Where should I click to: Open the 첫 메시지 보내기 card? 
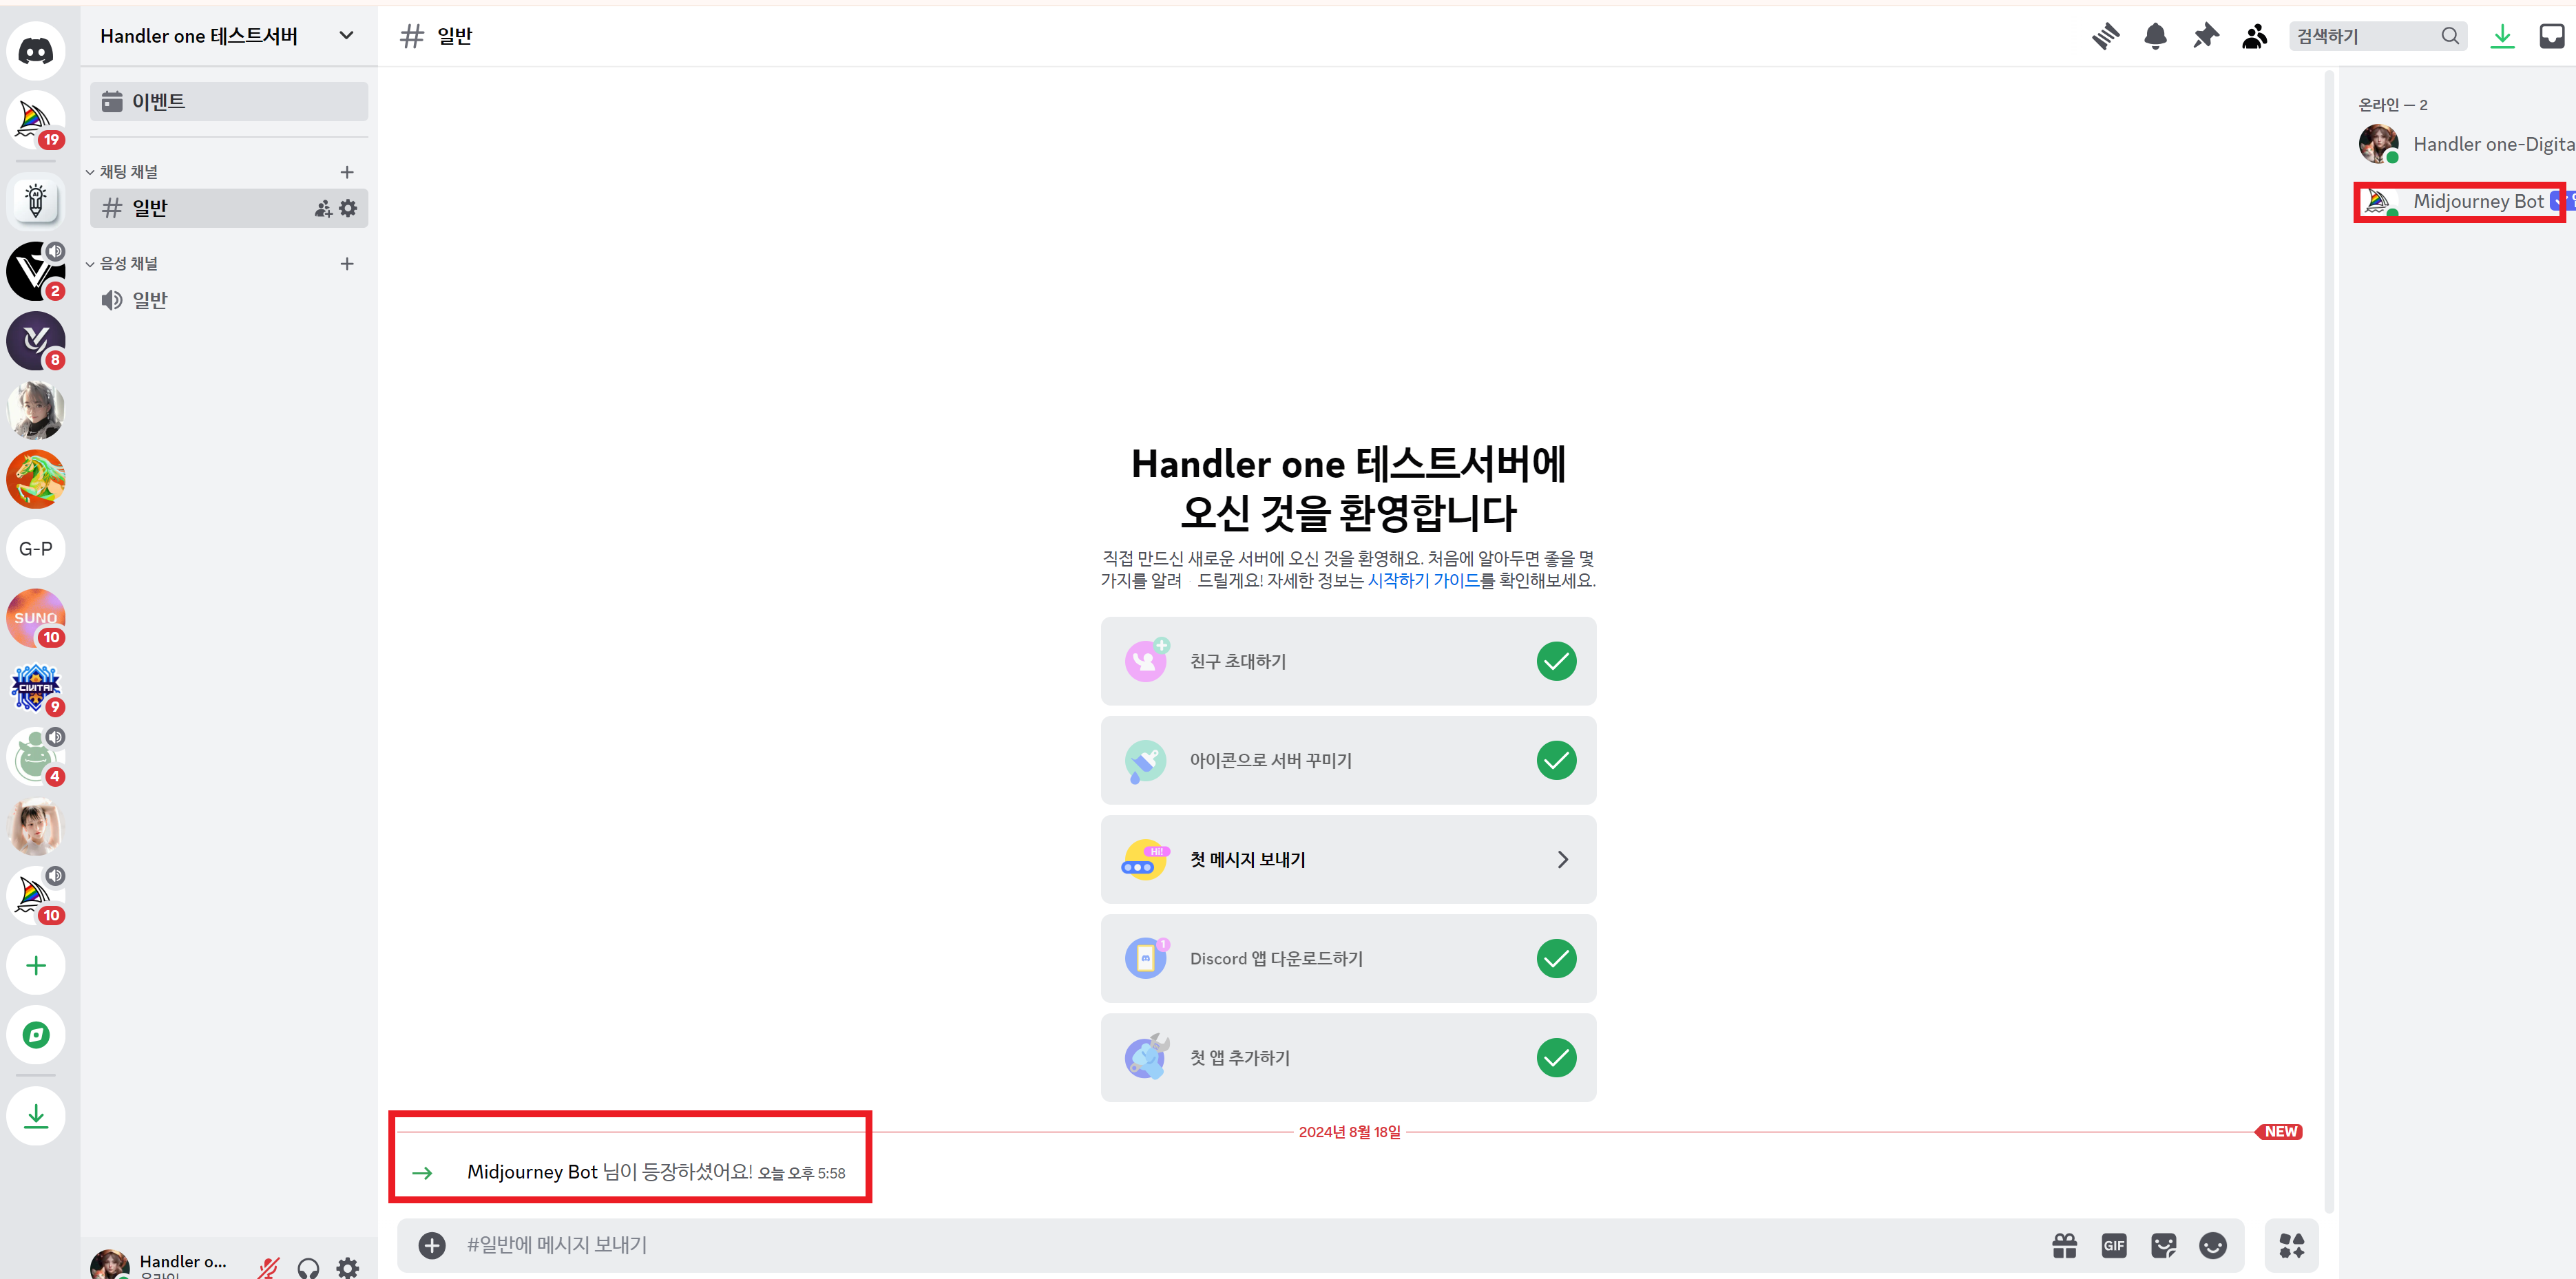1348,859
